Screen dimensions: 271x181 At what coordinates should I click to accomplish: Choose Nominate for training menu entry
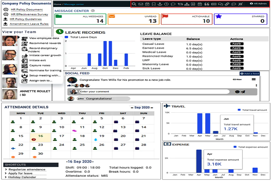click(45, 71)
